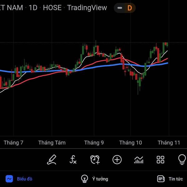187x187 pixels.
Task: Open the drawing tools pencil icon
Action: (51, 160)
